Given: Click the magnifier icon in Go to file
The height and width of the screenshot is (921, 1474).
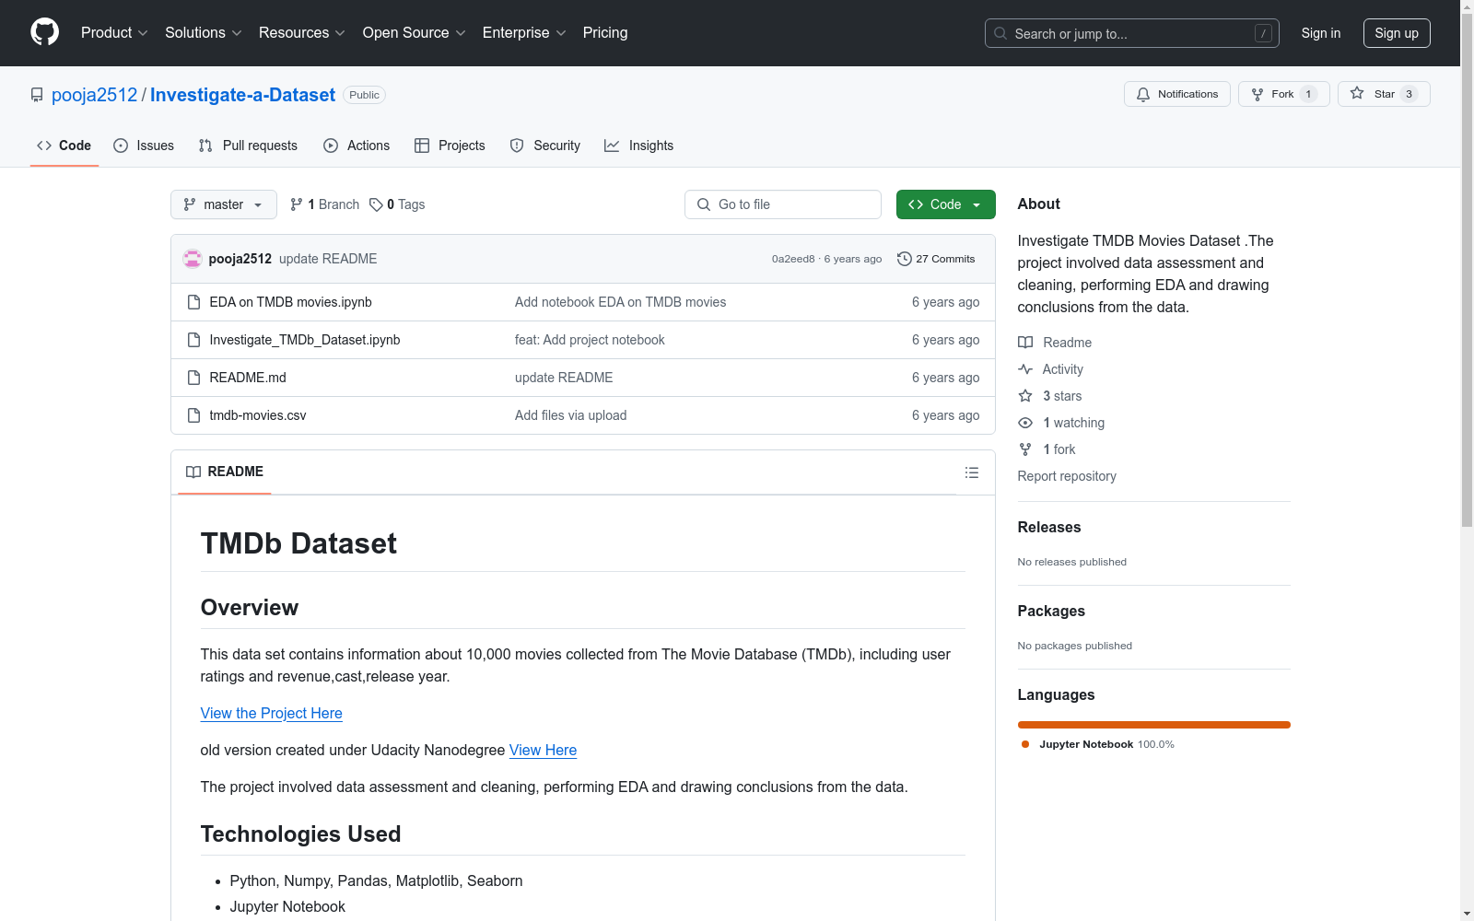Looking at the screenshot, I should [x=704, y=204].
